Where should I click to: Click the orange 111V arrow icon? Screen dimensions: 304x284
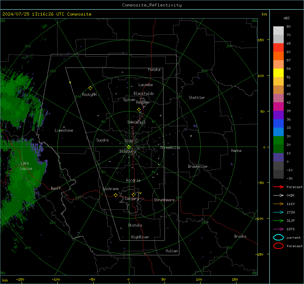278,204
